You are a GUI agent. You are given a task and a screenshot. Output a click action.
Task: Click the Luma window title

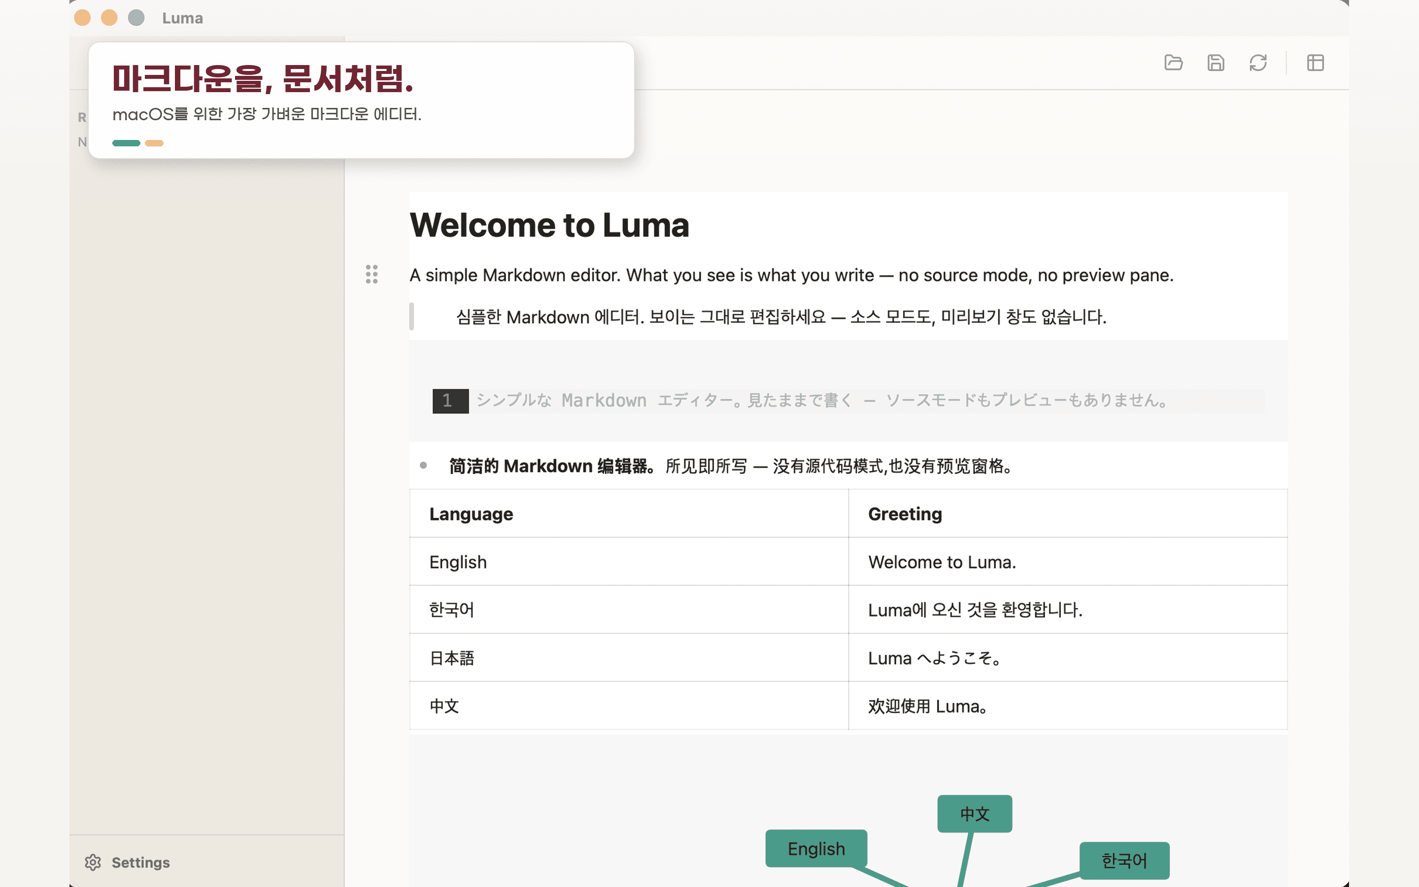(182, 18)
